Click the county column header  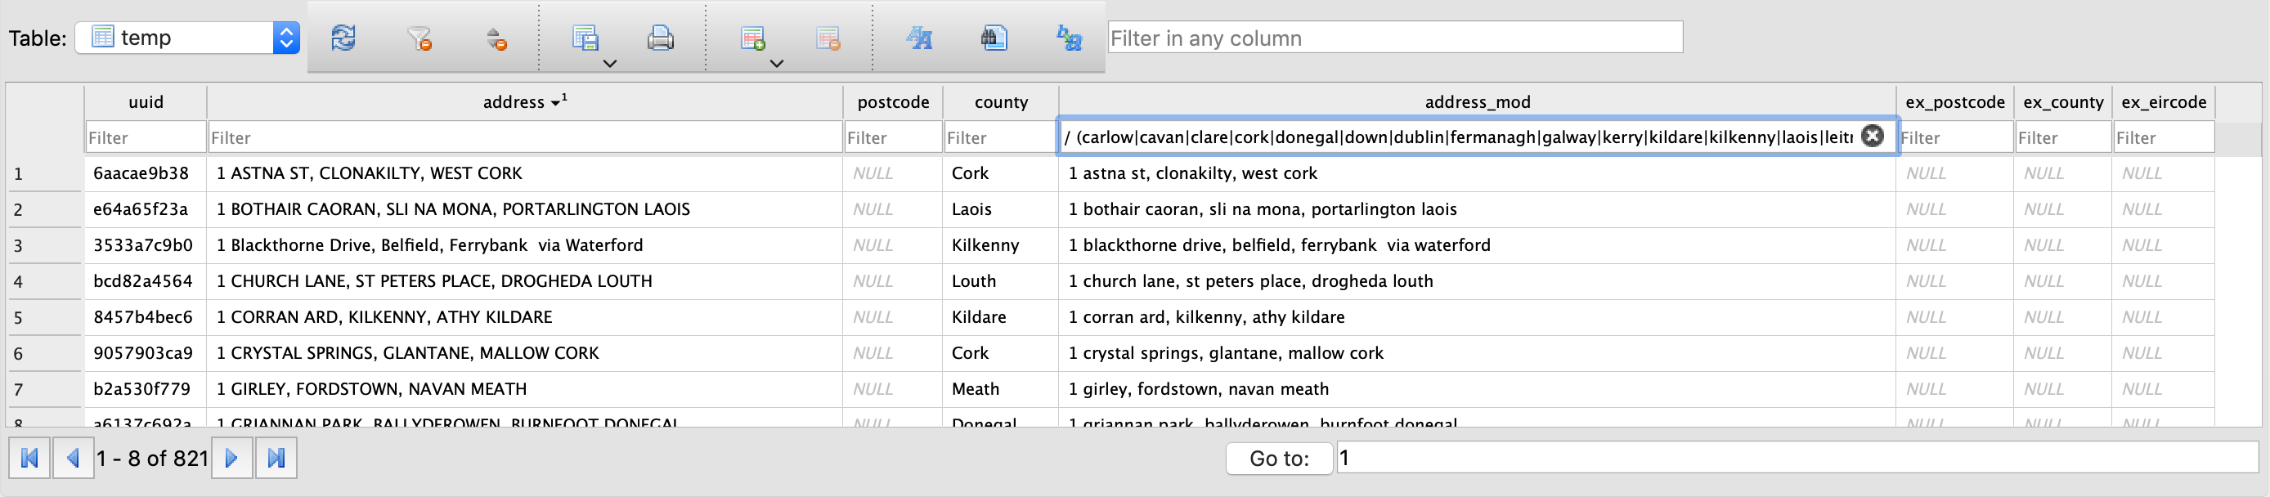[x=1000, y=102]
